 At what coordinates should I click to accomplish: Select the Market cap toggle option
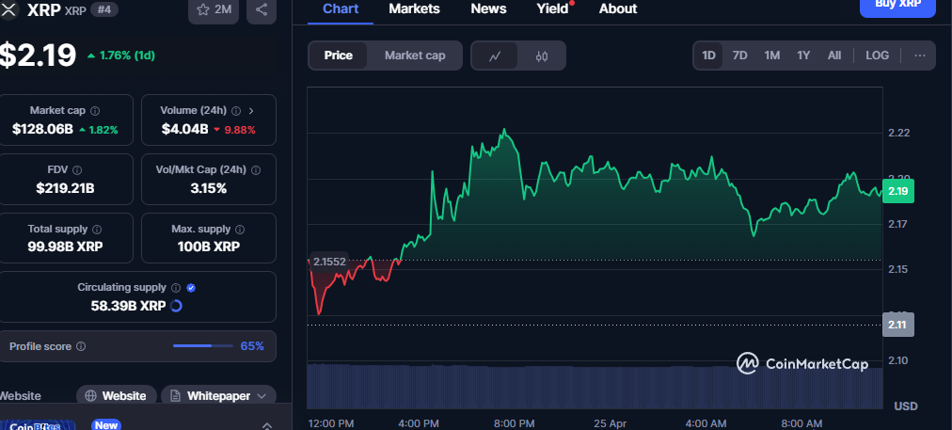[415, 56]
